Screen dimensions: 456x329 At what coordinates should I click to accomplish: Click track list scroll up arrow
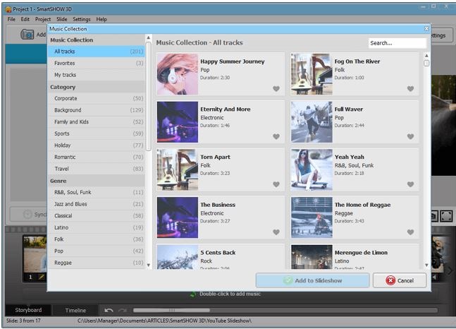point(426,55)
